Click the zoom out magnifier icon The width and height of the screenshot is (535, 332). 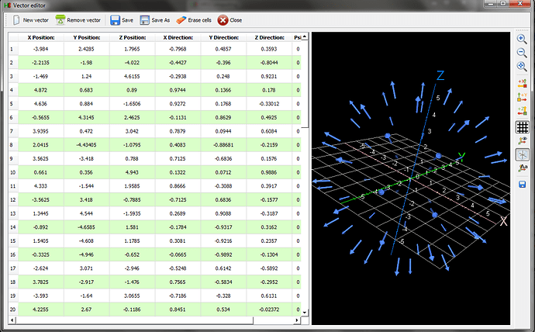[x=523, y=53]
